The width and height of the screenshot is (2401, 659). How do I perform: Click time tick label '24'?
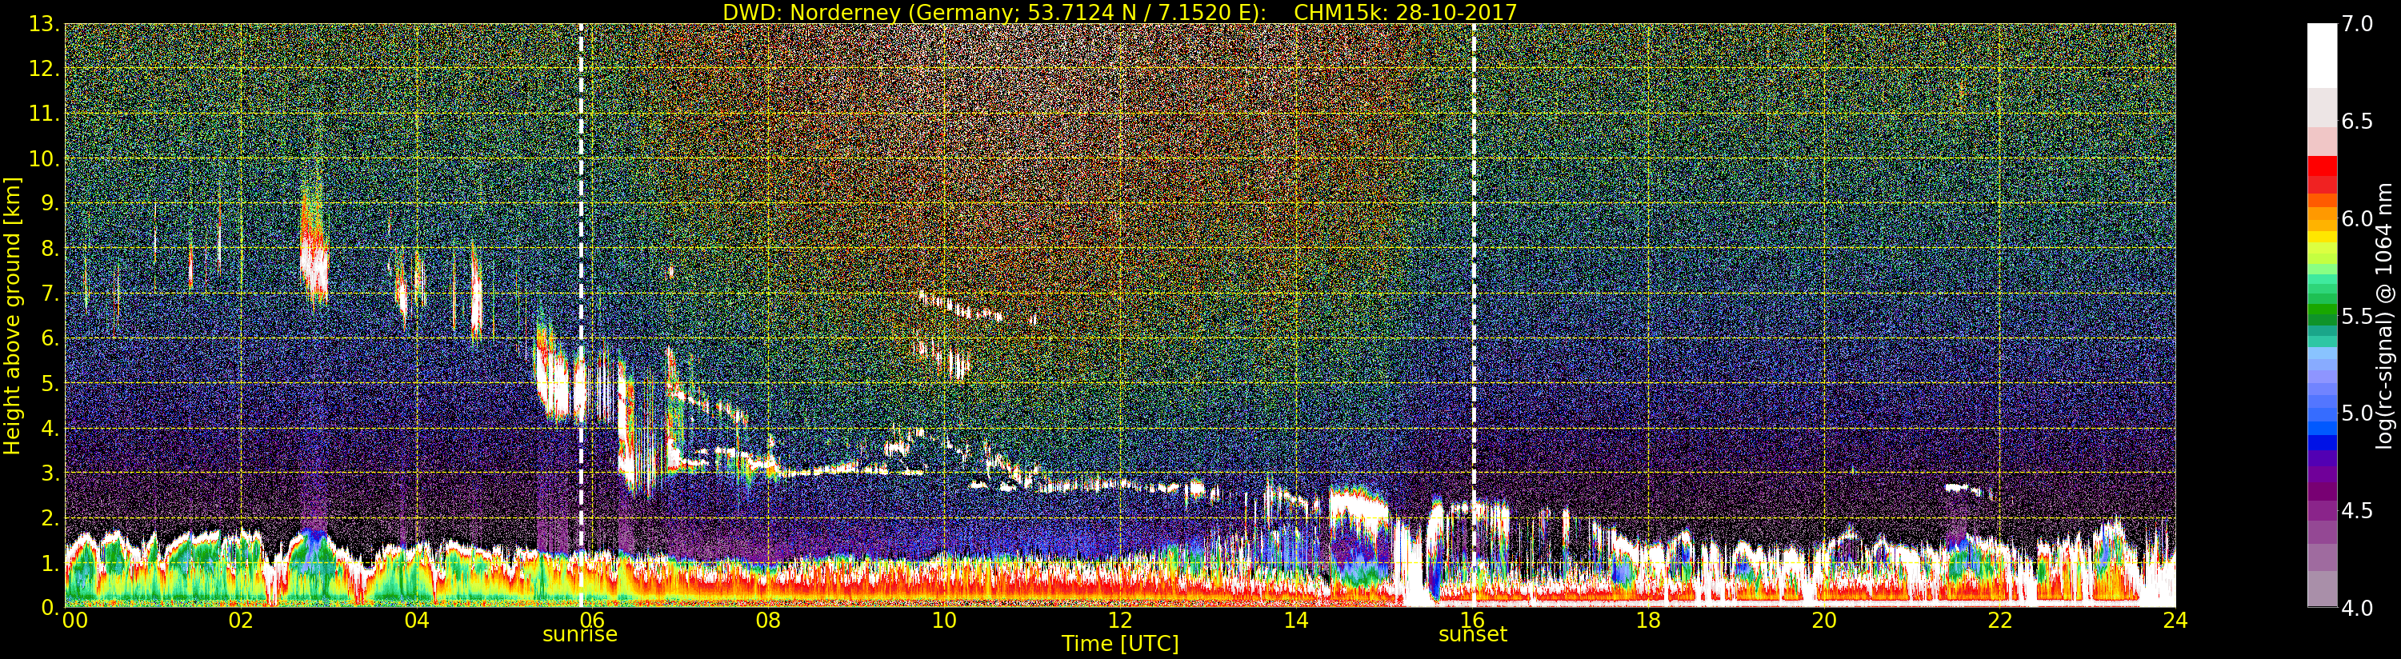point(2175,620)
